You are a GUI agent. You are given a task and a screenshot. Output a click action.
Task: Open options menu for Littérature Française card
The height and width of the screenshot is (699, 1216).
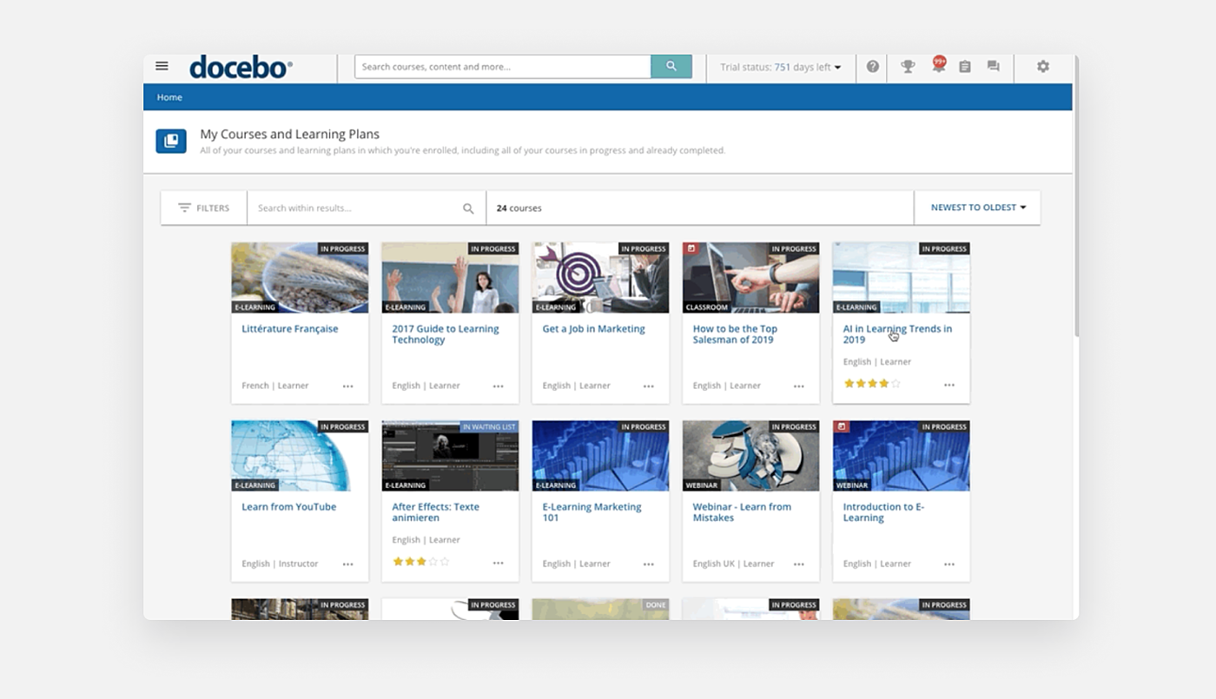point(348,386)
